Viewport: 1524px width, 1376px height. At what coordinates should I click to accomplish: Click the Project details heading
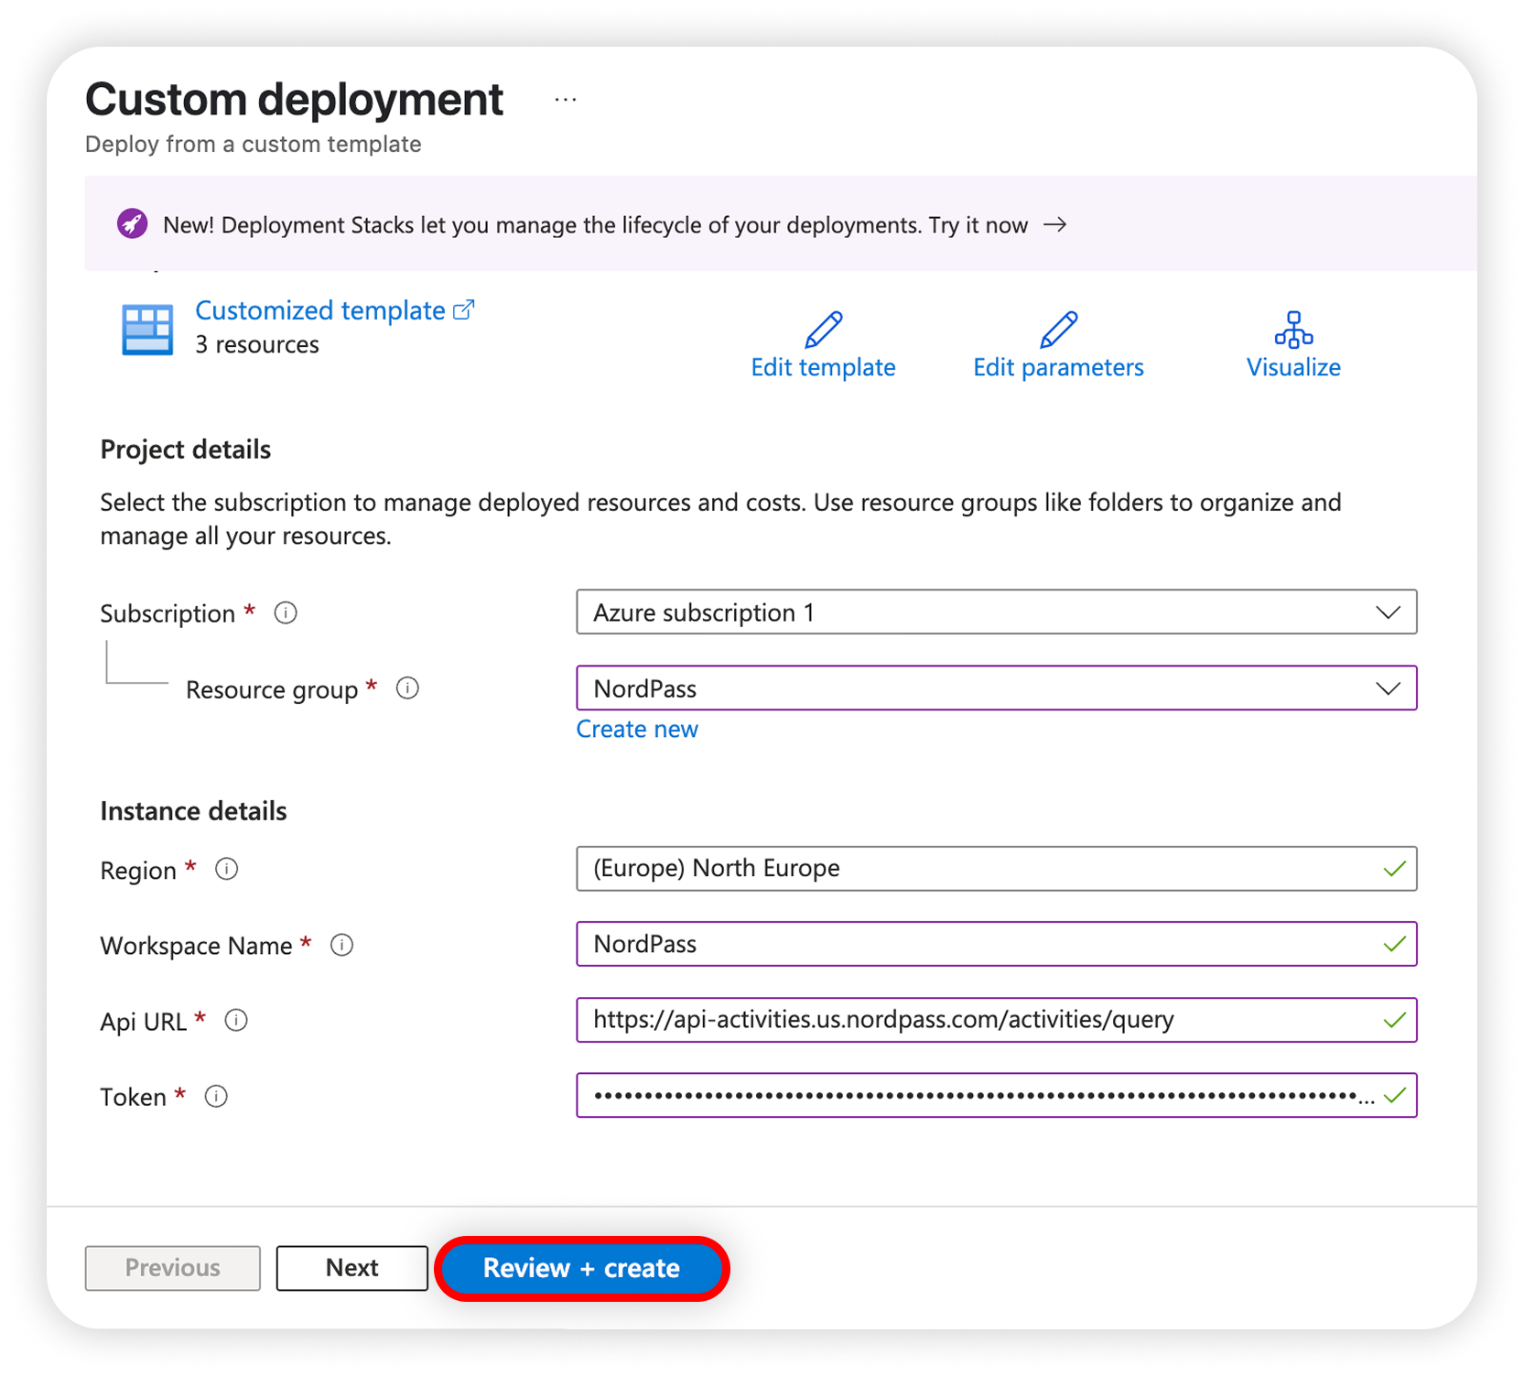186,450
